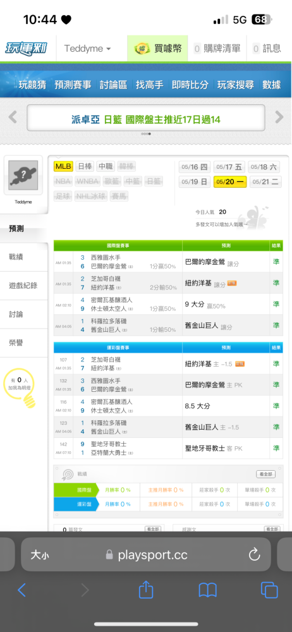292x632 pixels.
Task: Tap the Safari share icon
Action: (x=146, y=590)
